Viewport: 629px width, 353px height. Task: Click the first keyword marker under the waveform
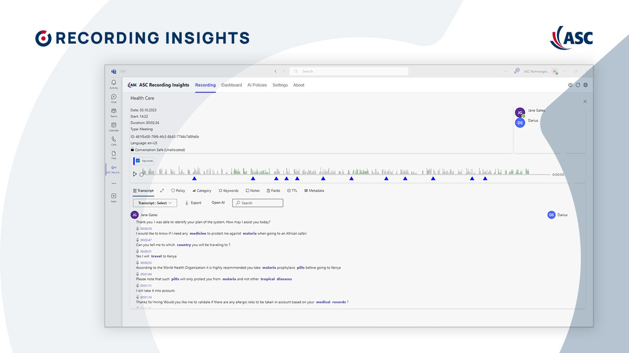tap(194, 178)
